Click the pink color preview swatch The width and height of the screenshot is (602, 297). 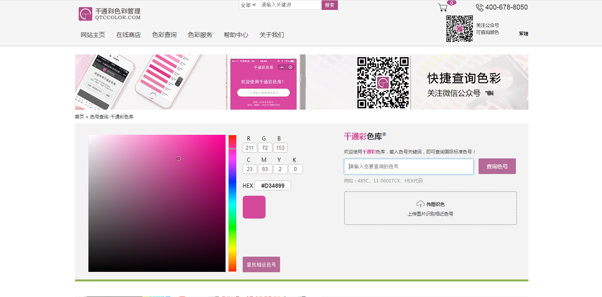pos(254,207)
